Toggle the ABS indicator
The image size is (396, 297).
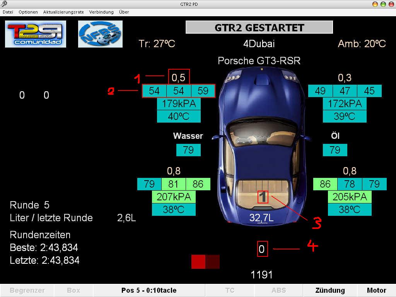[x=279, y=290]
